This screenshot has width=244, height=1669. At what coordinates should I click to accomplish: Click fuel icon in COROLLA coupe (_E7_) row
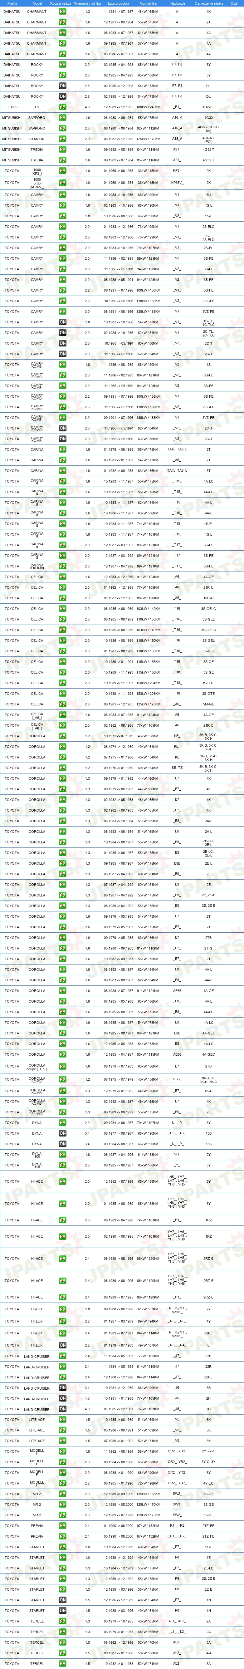click(x=63, y=1067)
